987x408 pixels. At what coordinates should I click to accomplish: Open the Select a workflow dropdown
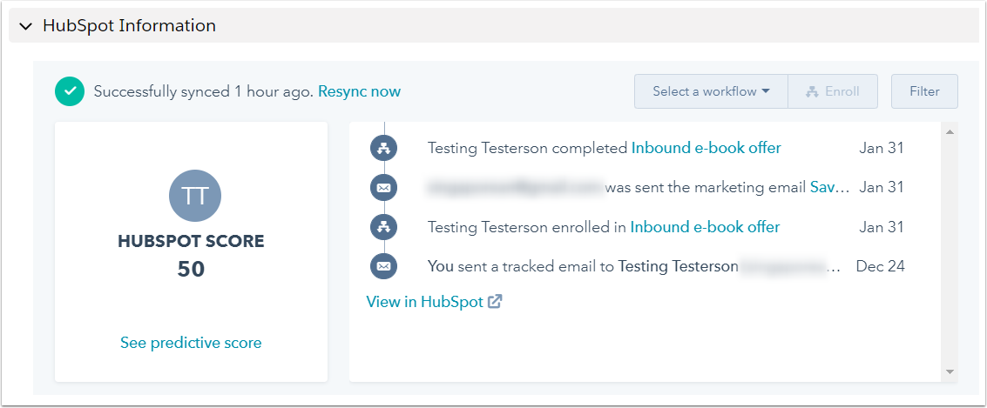click(x=711, y=91)
